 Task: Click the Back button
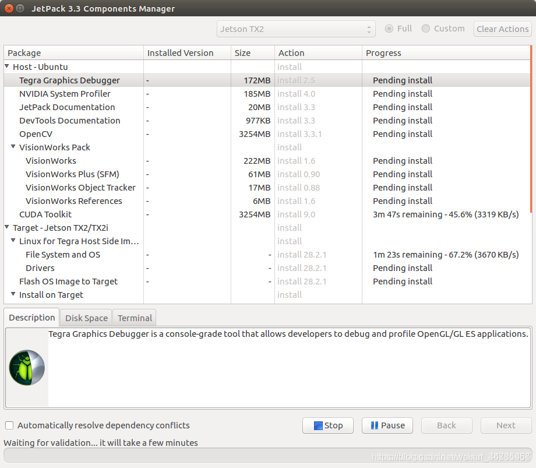[x=446, y=425]
